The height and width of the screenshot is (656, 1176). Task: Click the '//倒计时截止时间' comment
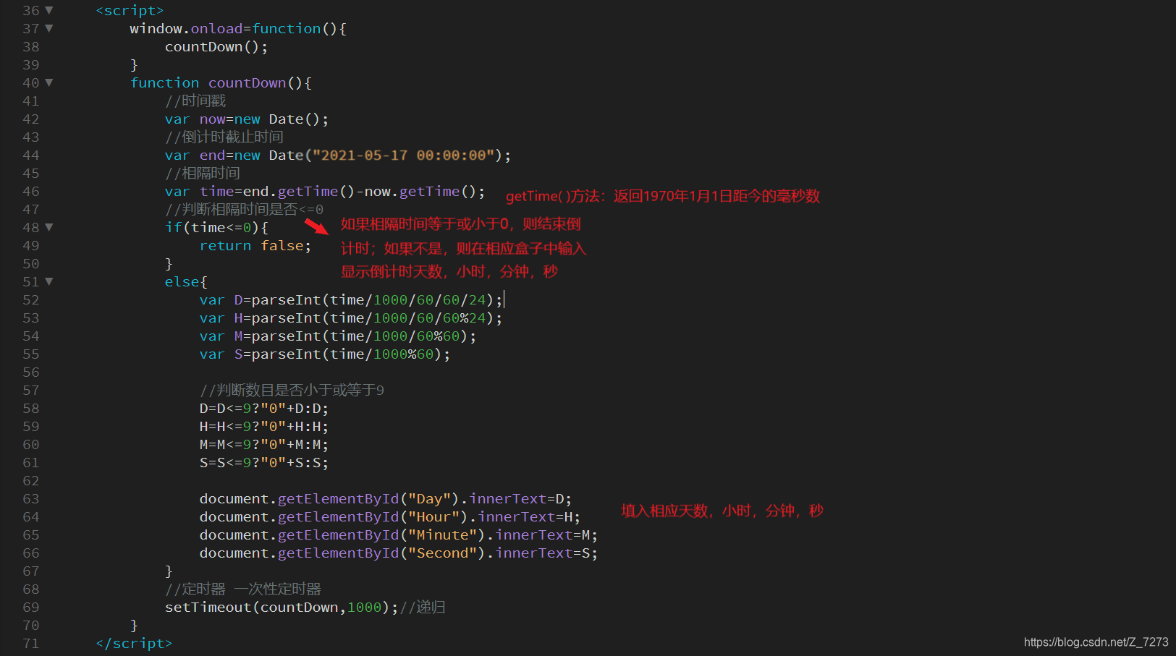[224, 137]
